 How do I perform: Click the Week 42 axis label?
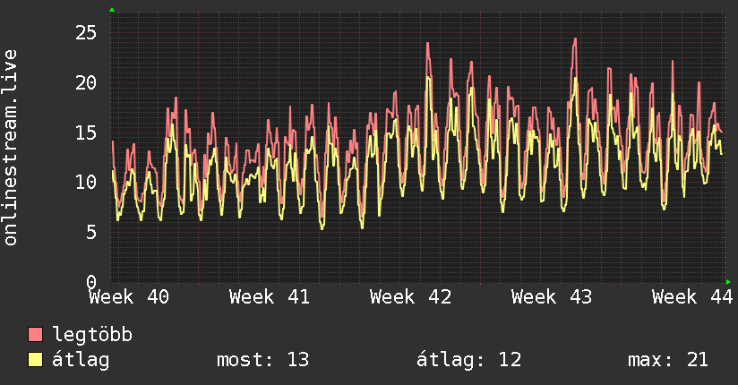[x=410, y=297]
